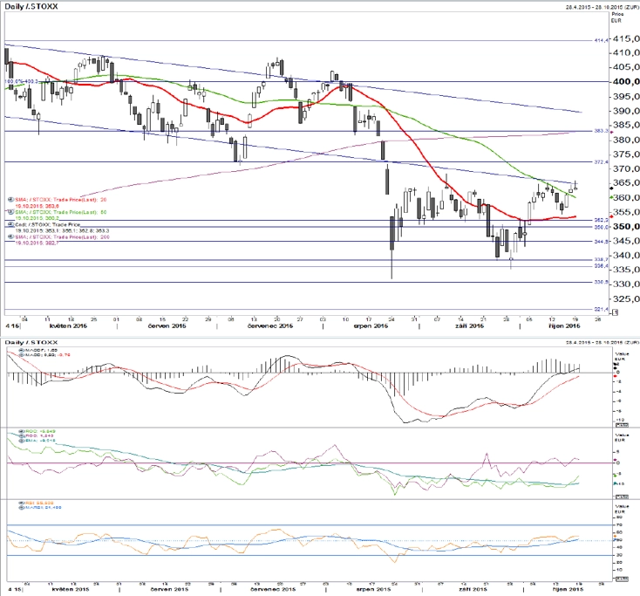Viewport: 640px width, 596px height.
Task: Click the red SMA 20 marker on price axis
Action: [x=611, y=216]
